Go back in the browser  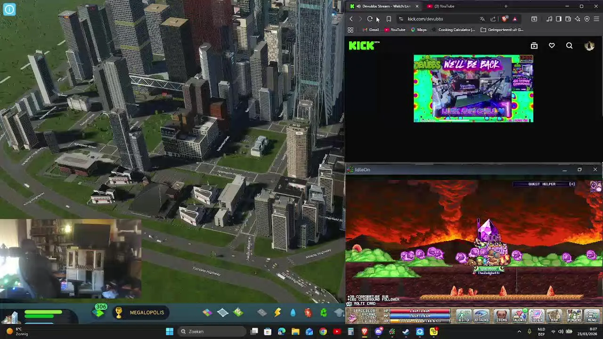pos(351,19)
